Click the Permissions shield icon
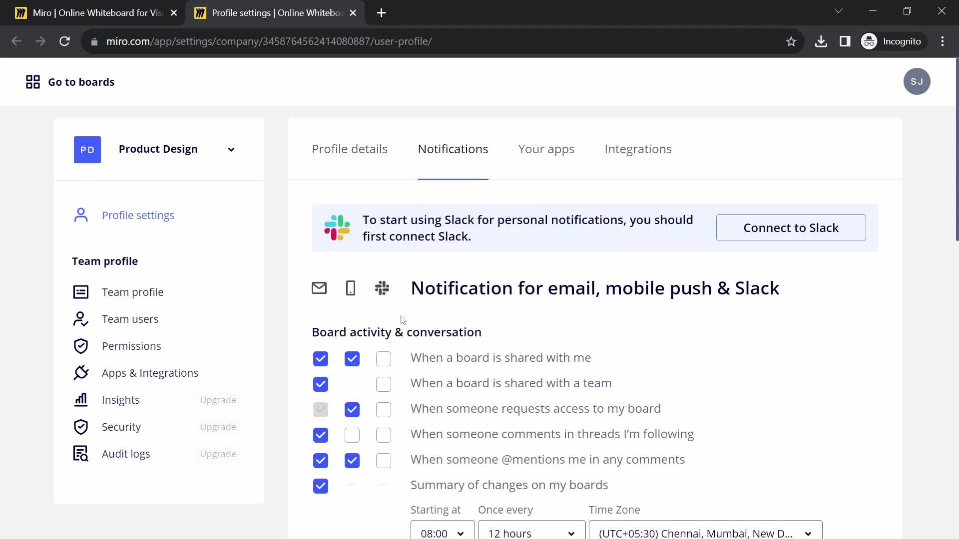Viewport: 959px width, 539px height. (x=80, y=345)
